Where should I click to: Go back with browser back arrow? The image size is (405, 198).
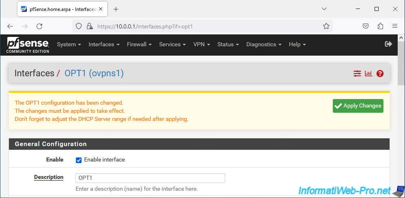tap(10, 26)
